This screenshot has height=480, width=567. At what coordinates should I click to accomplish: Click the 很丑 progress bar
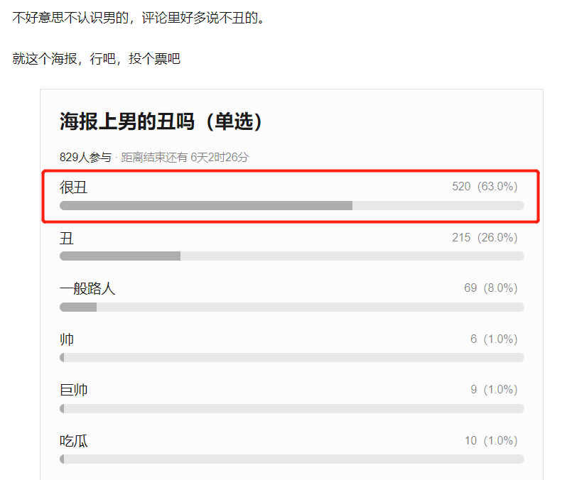(x=292, y=206)
